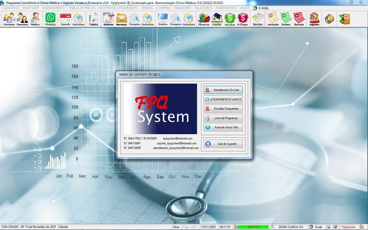Screen dimensions: 368x230
Task: Open the Atestado certificate icon
Action: [x=273, y=19]
